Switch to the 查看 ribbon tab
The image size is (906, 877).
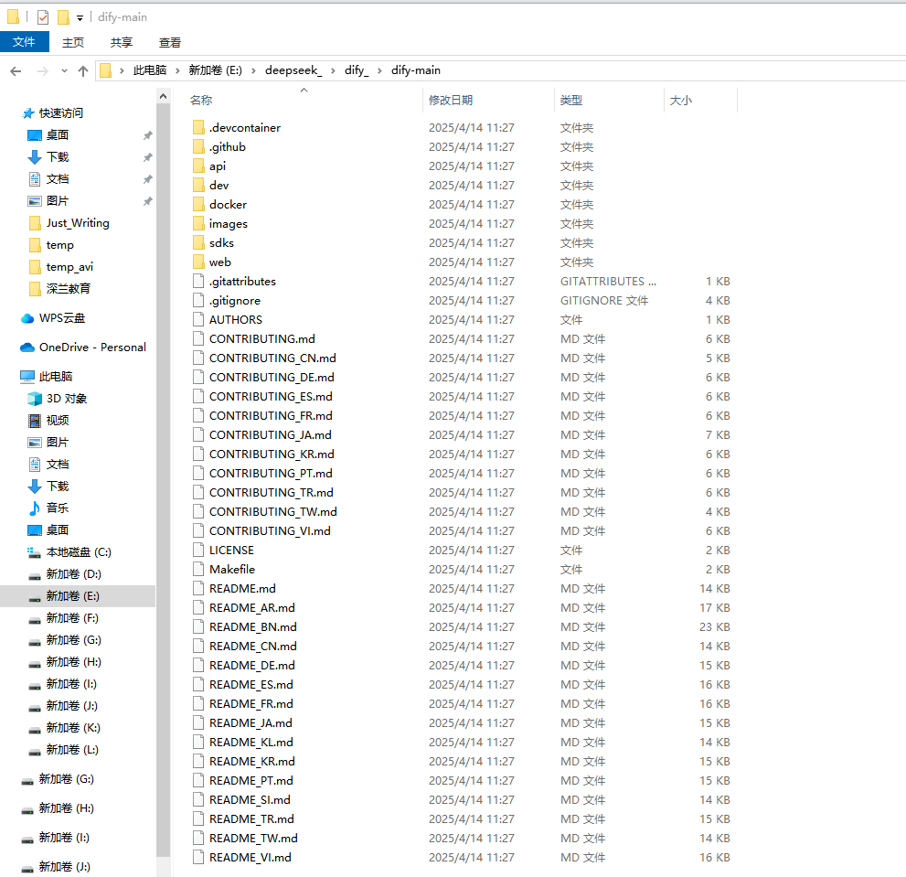coord(169,42)
